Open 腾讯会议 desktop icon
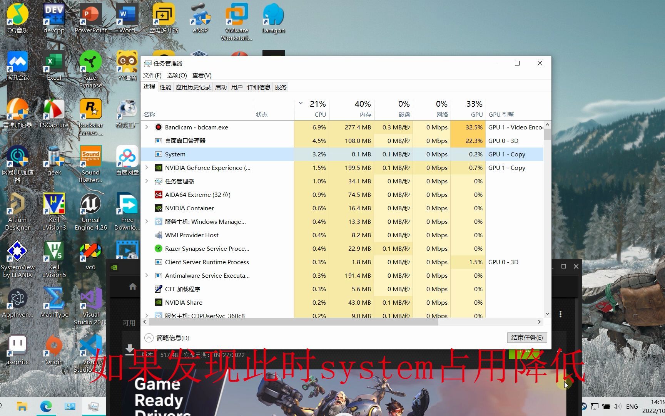665x416 pixels. [17, 65]
